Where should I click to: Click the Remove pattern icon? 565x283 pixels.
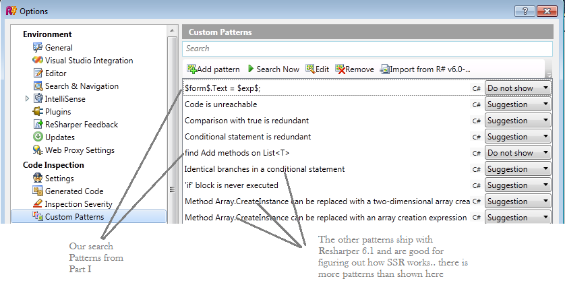(340, 69)
